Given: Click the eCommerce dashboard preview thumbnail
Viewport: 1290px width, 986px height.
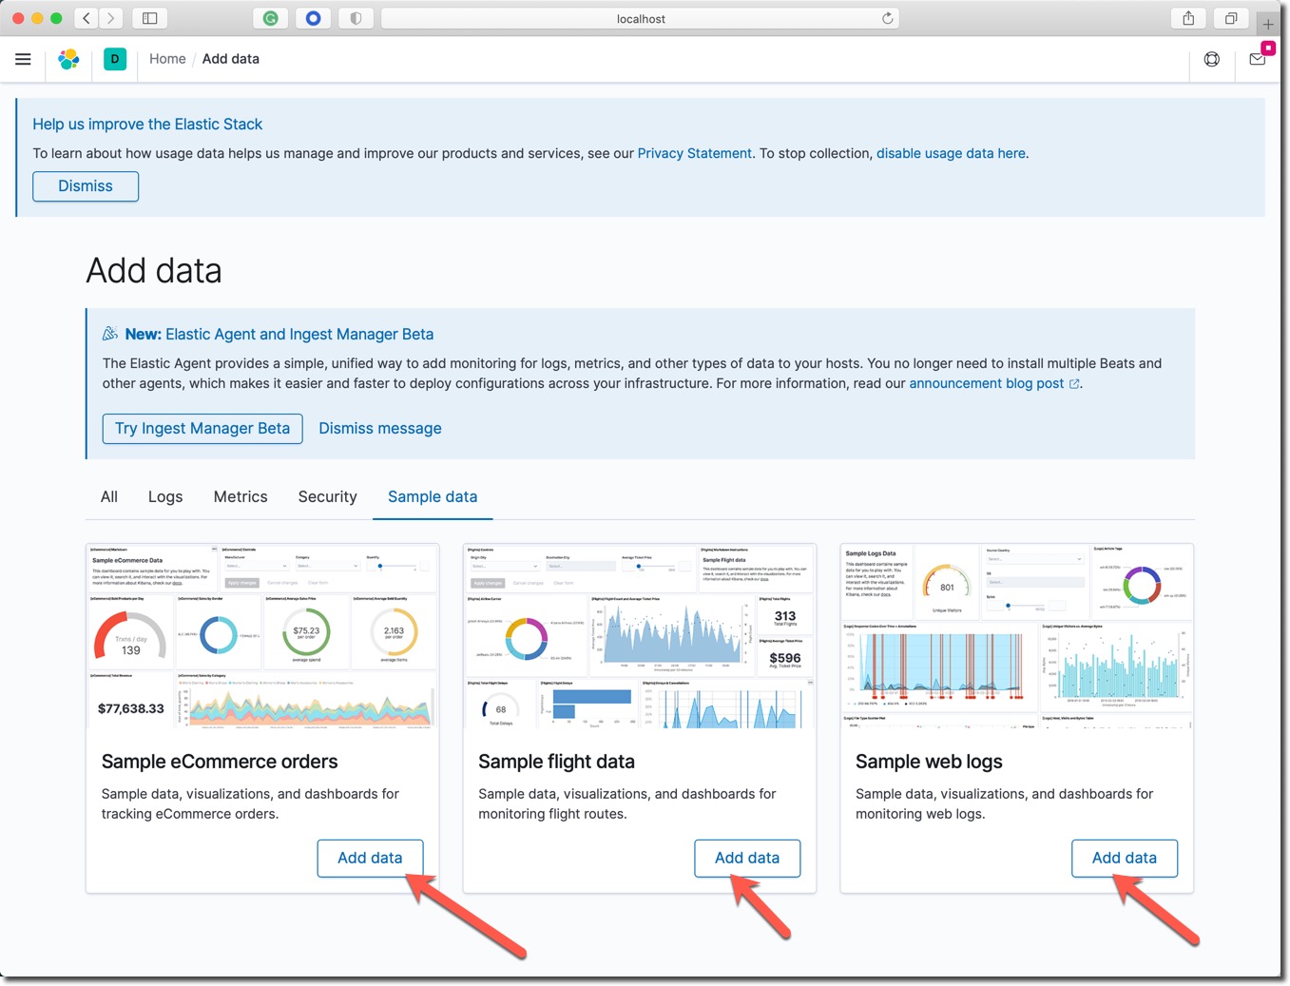Looking at the screenshot, I should coord(262,636).
